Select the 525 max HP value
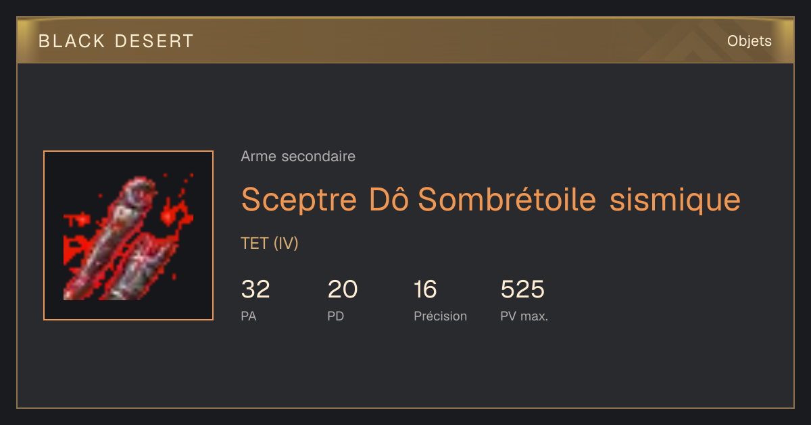The image size is (811, 425). [x=522, y=289]
